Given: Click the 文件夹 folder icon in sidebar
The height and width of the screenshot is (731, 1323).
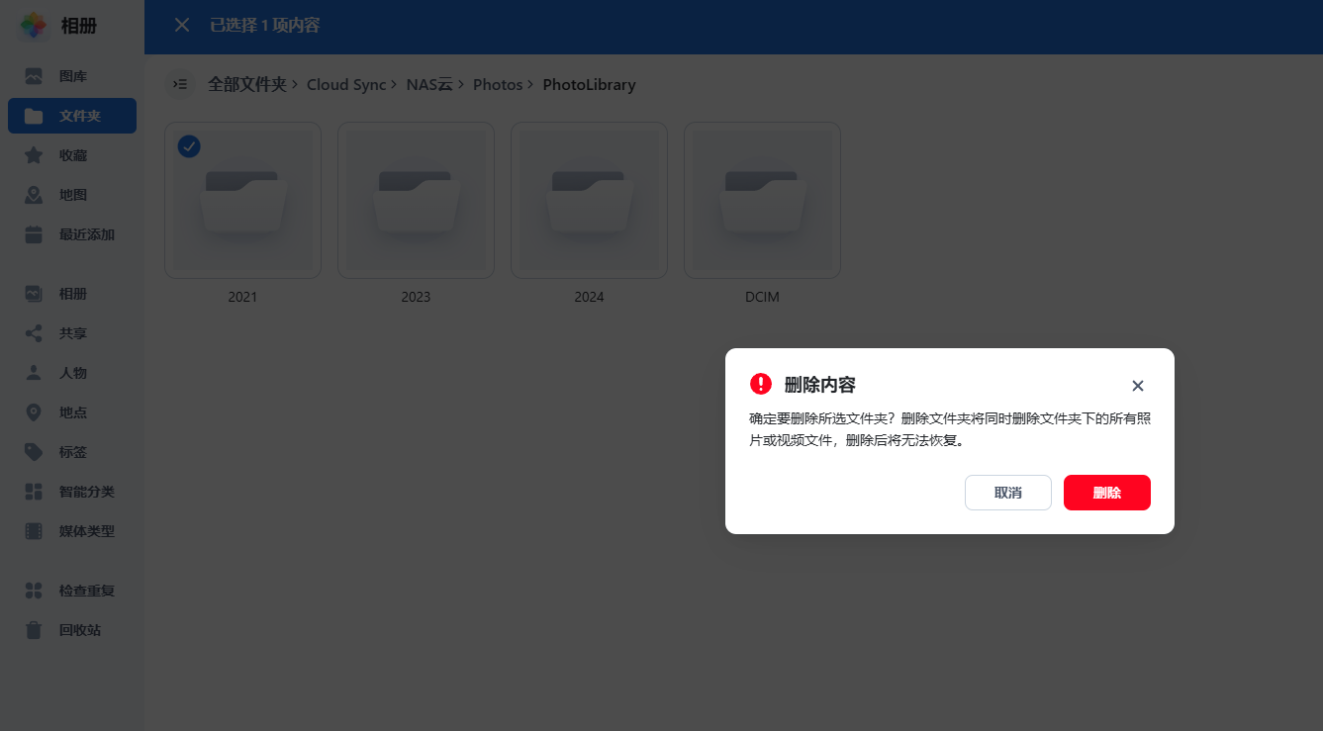Looking at the screenshot, I should click(34, 116).
